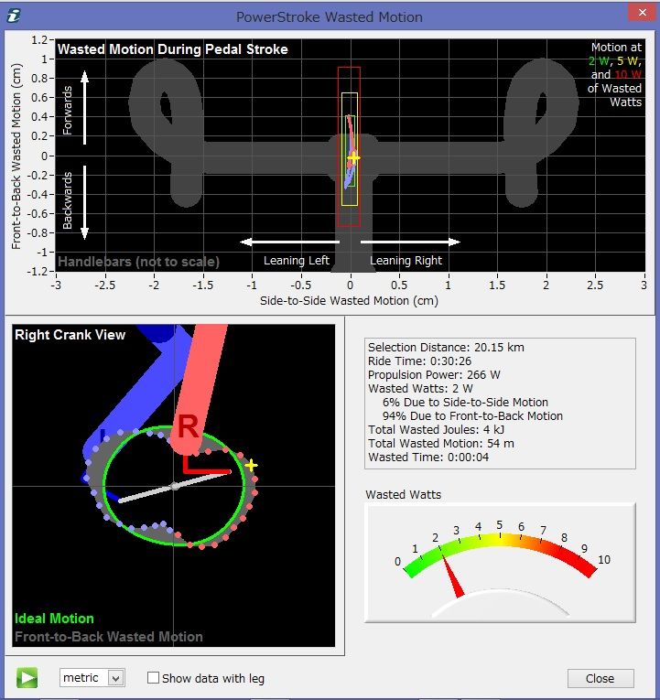Click the Backwards down arrow
This screenshot has height=700, width=660.
84,202
